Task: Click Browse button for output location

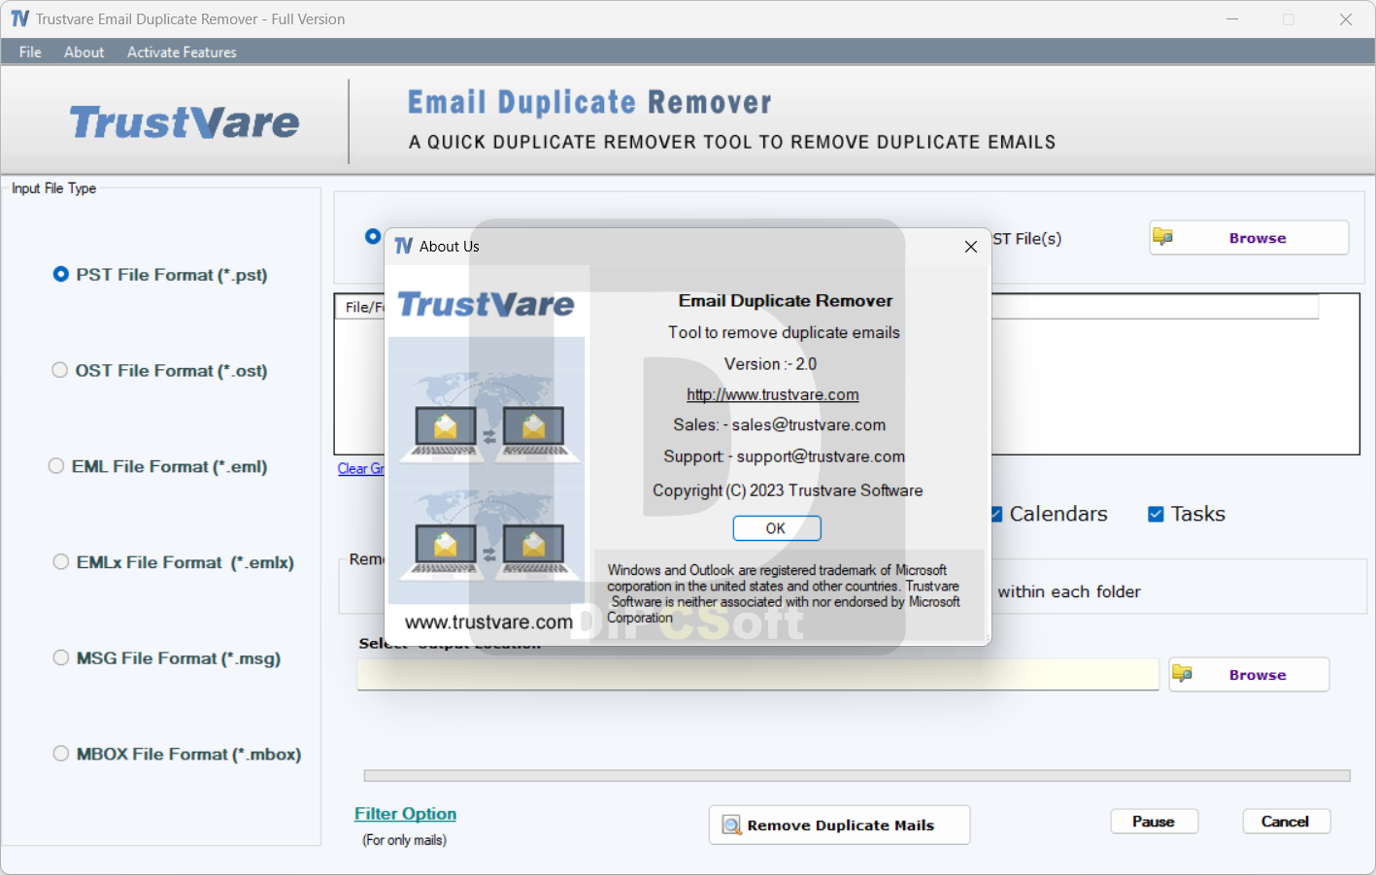Action: (x=1249, y=675)
